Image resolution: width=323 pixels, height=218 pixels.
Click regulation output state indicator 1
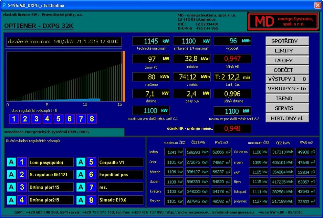click(x=14, y=119)
